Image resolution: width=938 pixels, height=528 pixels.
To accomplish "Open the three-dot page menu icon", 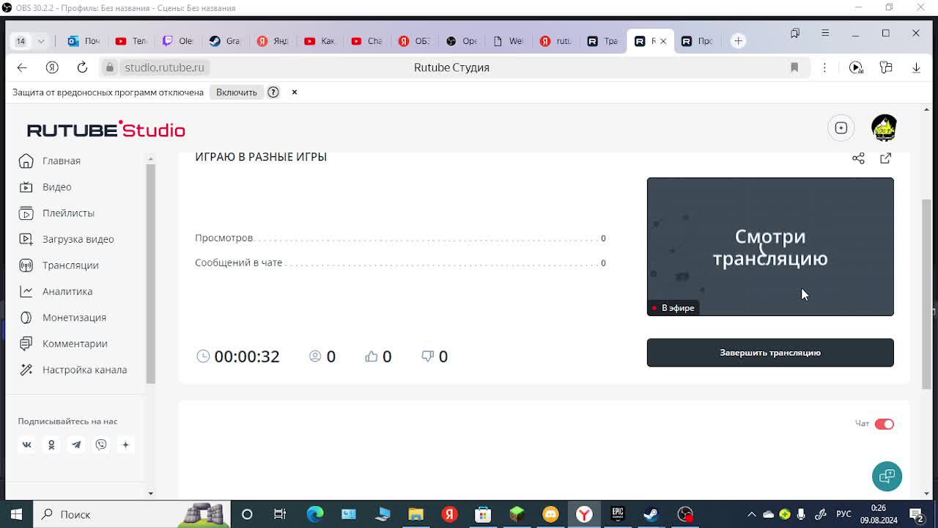I will pos(824,67).
